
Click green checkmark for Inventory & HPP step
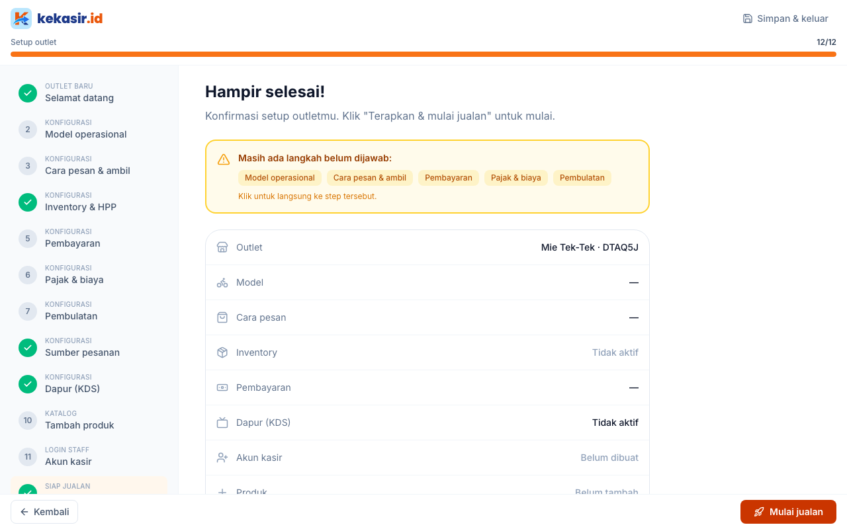click(x=28, y=202)
